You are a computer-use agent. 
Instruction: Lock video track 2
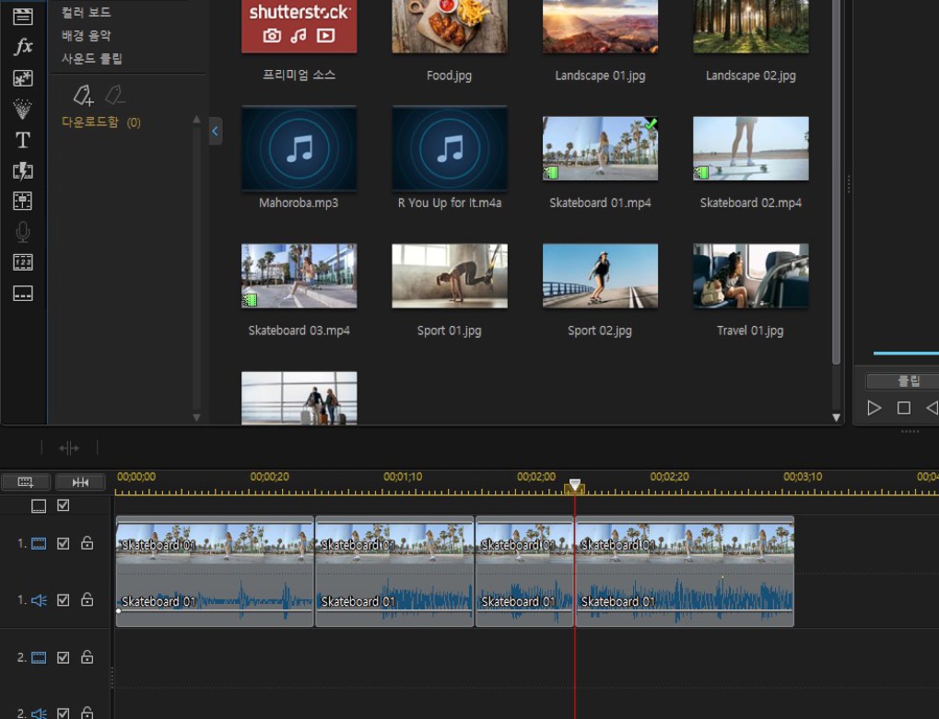point(88,656)
